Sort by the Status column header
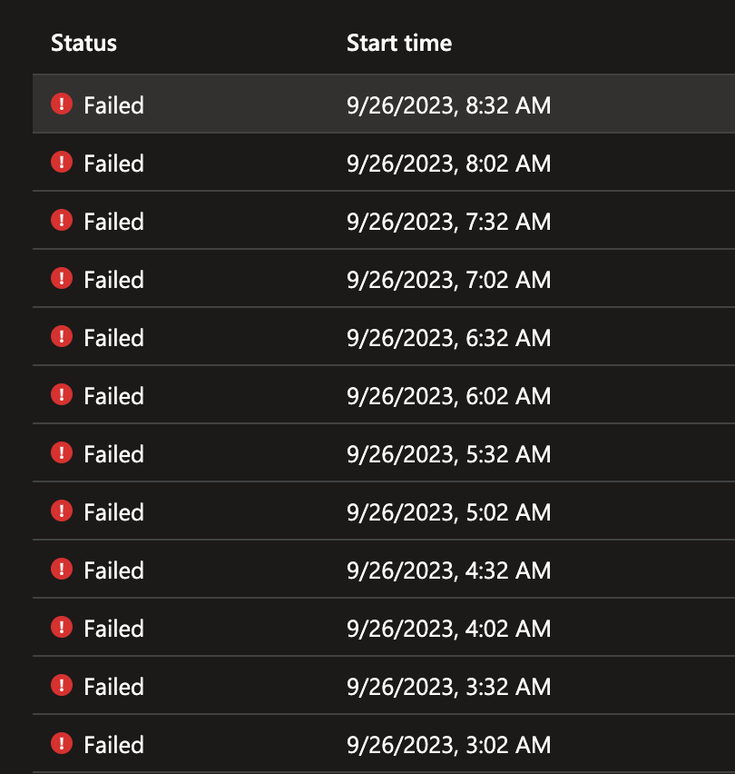Viewport: 735px width, 774px height. [83, 43]
